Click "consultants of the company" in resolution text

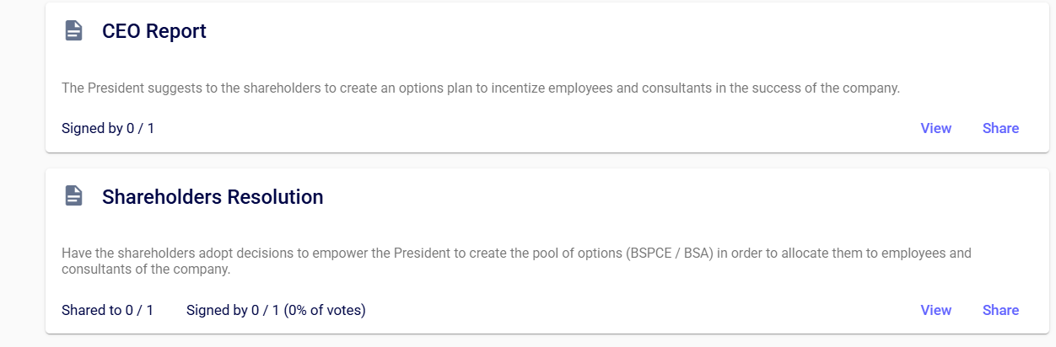coord(145,270)
